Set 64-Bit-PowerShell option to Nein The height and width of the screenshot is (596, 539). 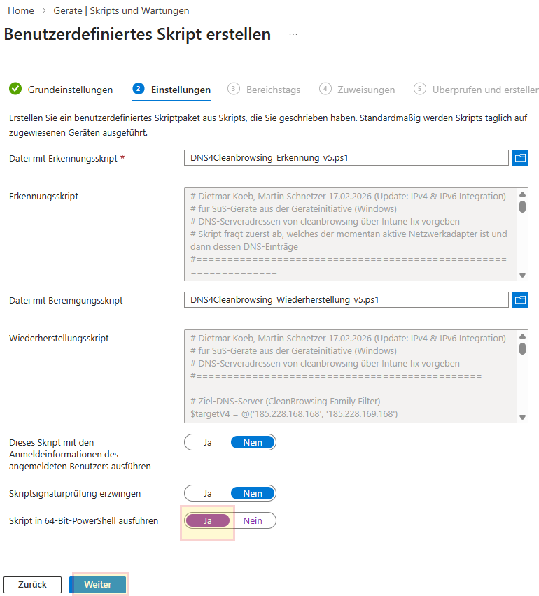point(253,520)
